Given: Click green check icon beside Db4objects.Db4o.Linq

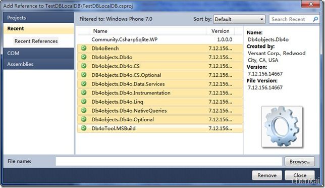Looking at the screenshot, I should 84,102.
